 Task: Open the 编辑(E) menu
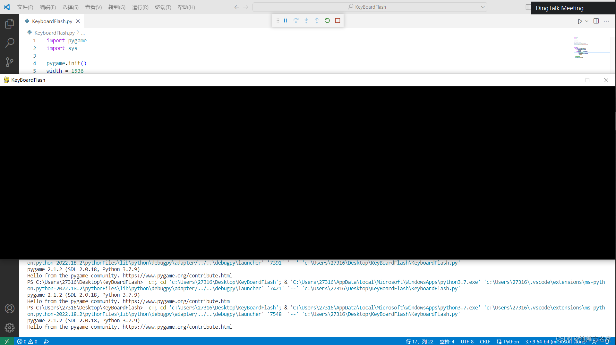coord(47,7)
